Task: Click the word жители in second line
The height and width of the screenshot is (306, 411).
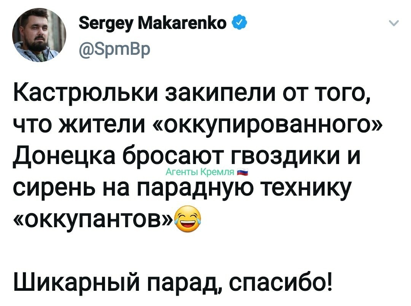Action: [x=103, y=125]
